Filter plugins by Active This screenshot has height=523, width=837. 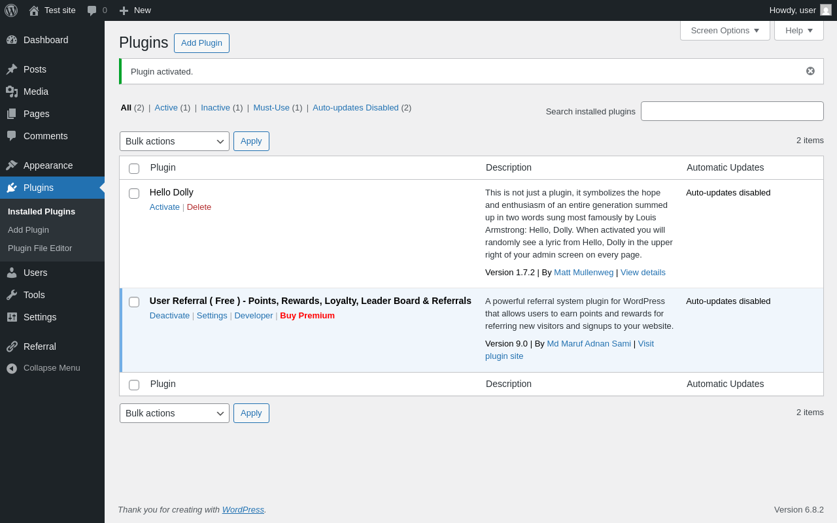point(166,108)
